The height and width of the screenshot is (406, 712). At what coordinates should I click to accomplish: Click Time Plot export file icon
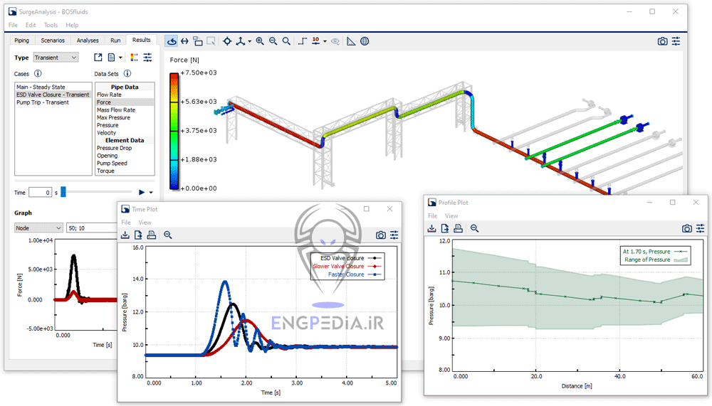click(x=138, y=235)
